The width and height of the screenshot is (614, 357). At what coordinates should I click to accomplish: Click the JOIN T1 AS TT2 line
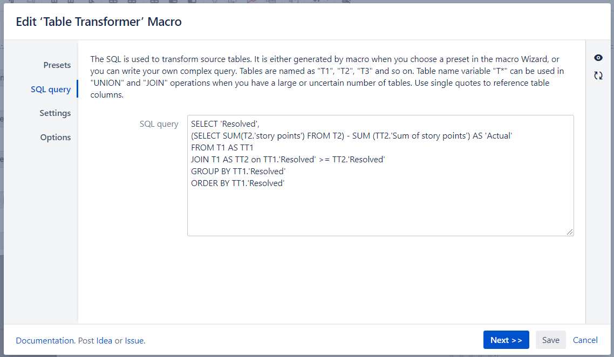pyautogui.click(x=288, y=160)
